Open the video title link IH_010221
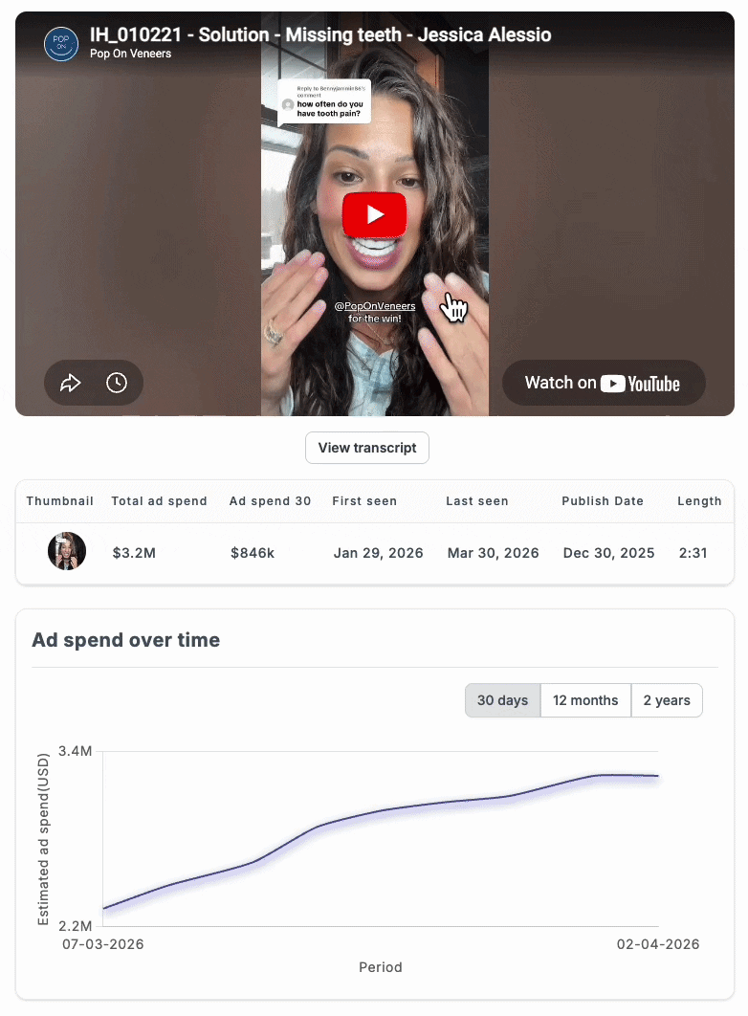 (x=320, y=35)
